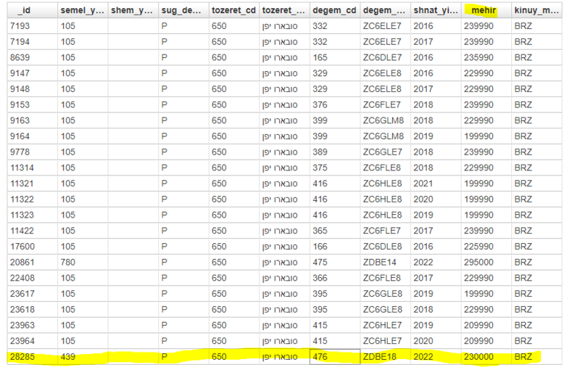Click the shnat_yi... column header

436,10
